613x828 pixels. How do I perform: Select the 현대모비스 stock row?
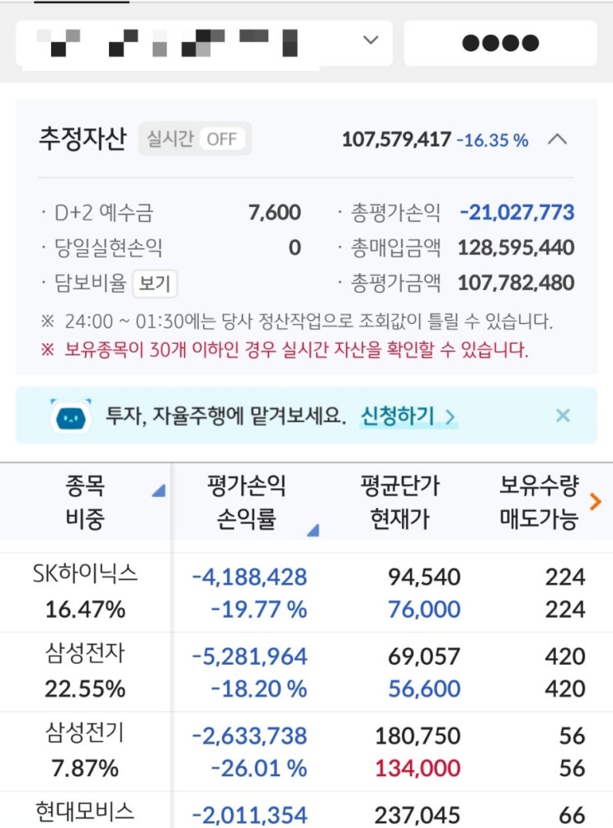tap(307, 810)
